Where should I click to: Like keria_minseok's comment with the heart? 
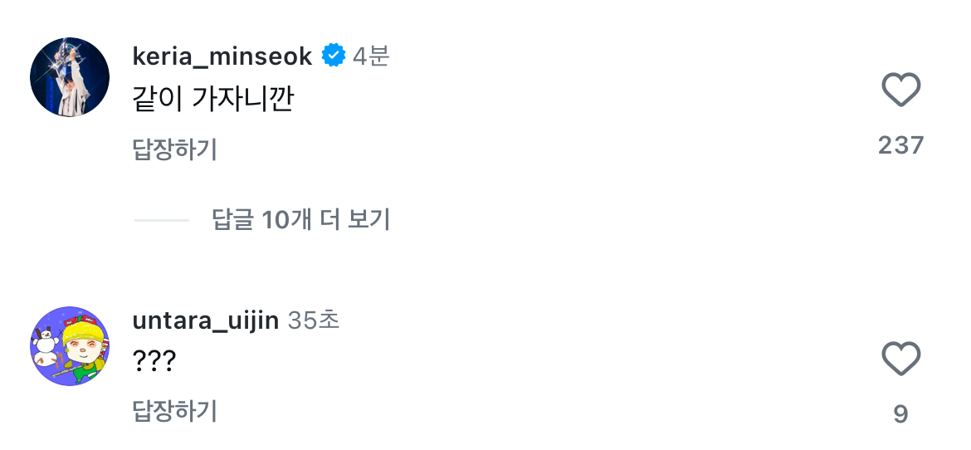[x=900, y=90]
